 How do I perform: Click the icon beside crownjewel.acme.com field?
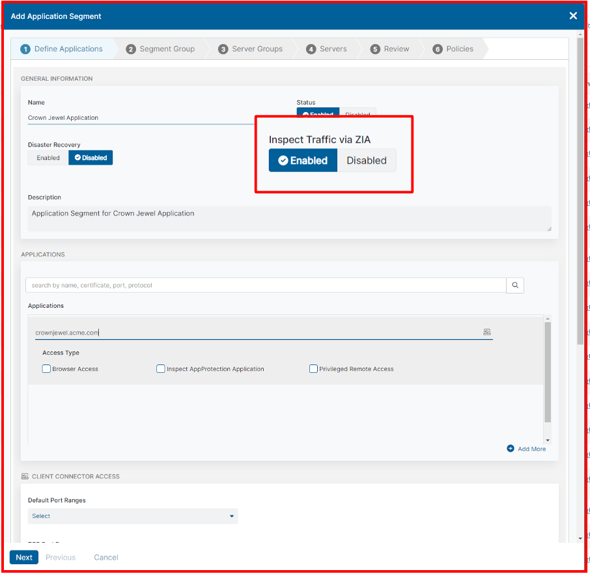pyautogui.click(x=486, y=332)
